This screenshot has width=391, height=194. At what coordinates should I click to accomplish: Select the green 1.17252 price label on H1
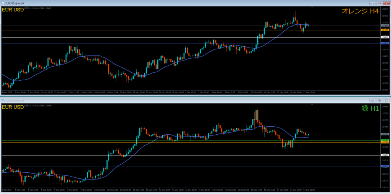click(385, 140)
